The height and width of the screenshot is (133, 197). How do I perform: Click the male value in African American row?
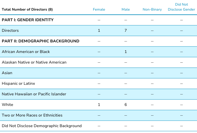(126, 52)
